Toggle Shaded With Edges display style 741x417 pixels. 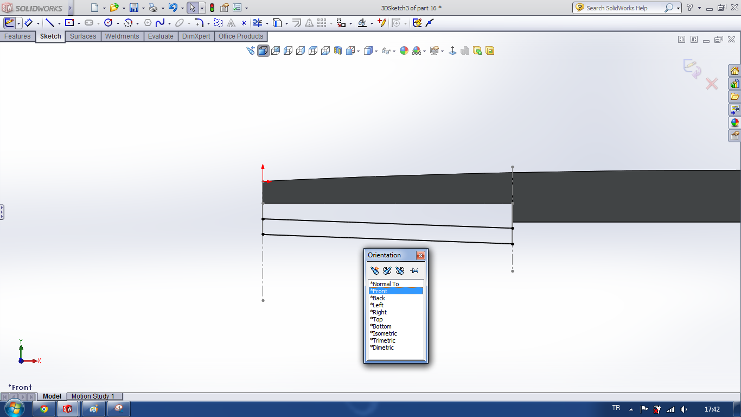263,51
